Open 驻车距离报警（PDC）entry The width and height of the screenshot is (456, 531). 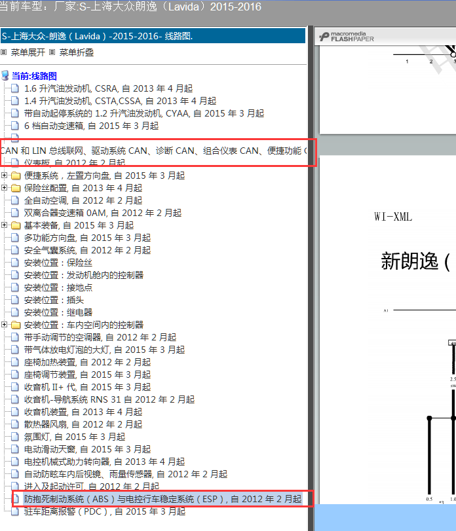105,512
